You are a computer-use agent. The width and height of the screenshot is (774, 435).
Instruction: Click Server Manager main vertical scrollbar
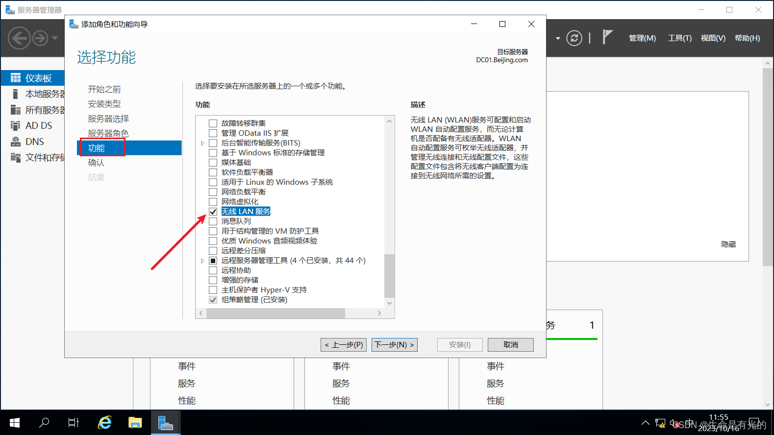point(768,167)
